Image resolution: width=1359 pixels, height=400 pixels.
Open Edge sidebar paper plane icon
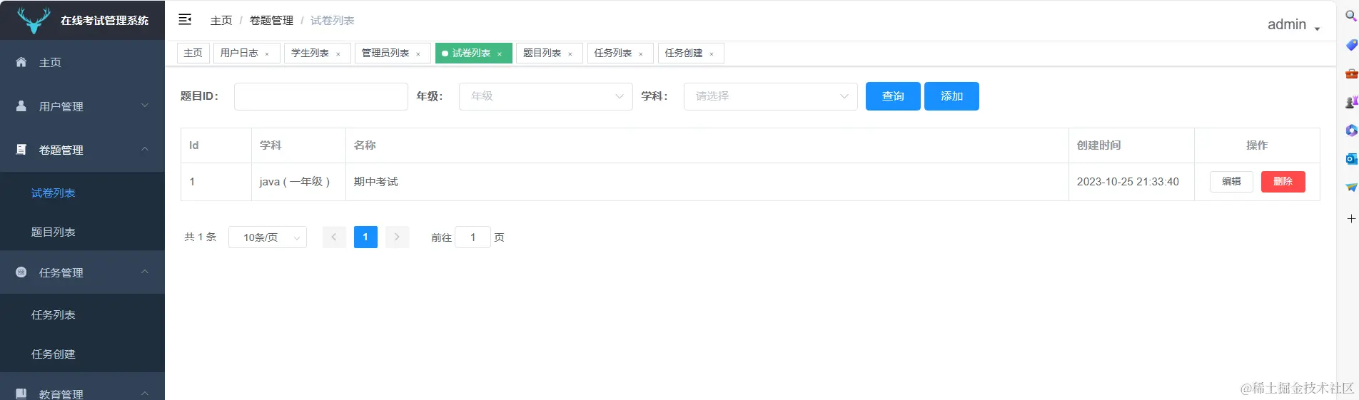[1350, 188]
